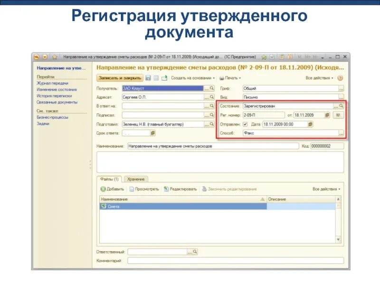The height and width of the screenshot is (285, 380).
Task: Open Бизнес-процессы link
Action: [52, 117]
